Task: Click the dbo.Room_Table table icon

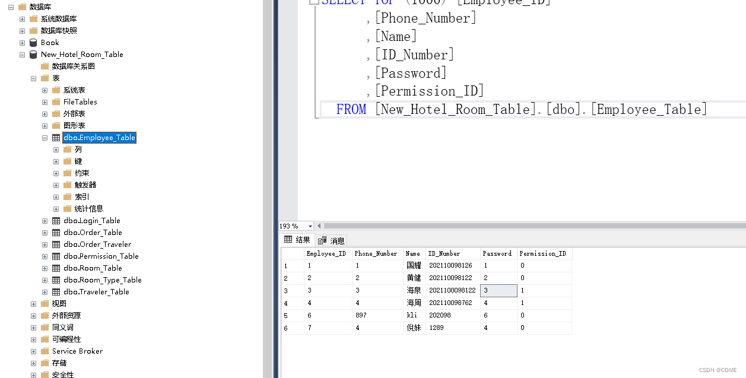Action: (56, 268)
